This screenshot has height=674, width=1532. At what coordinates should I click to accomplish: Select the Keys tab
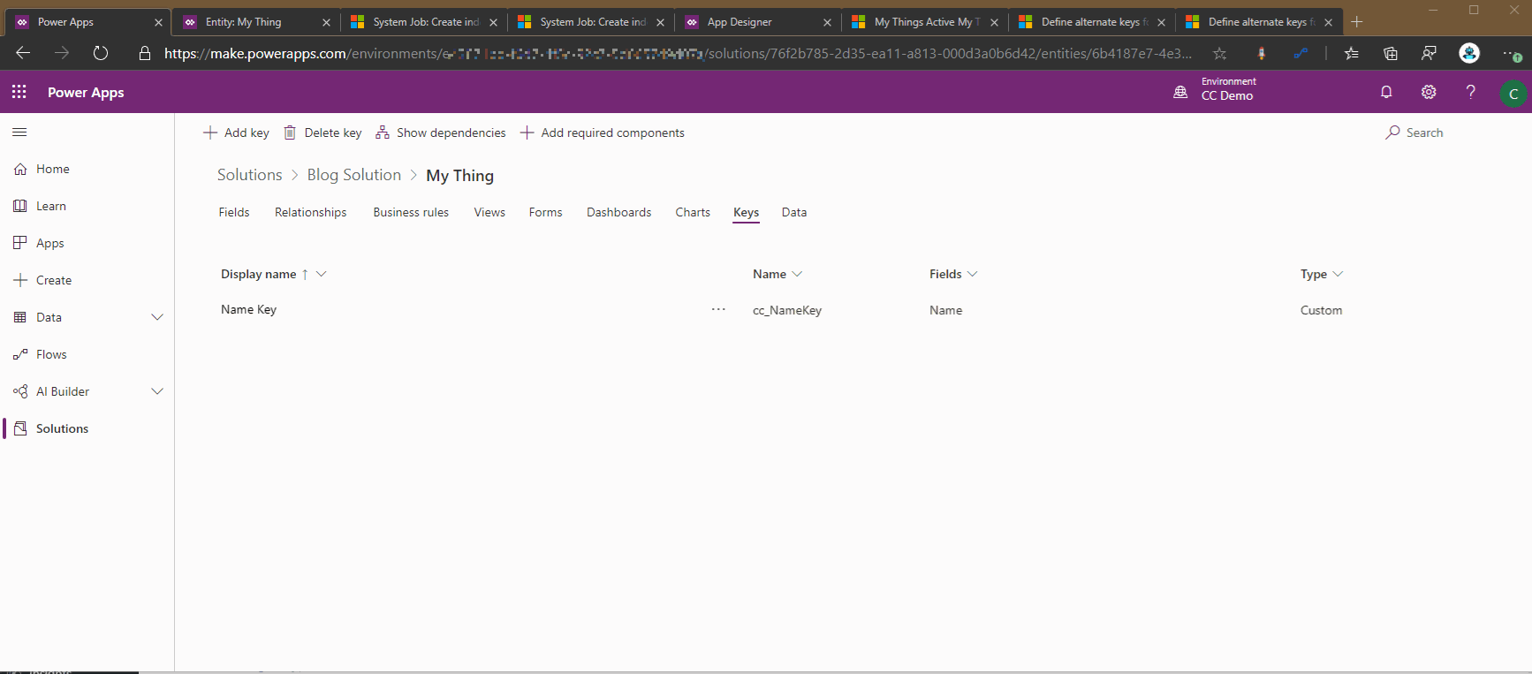click(747, 213)
